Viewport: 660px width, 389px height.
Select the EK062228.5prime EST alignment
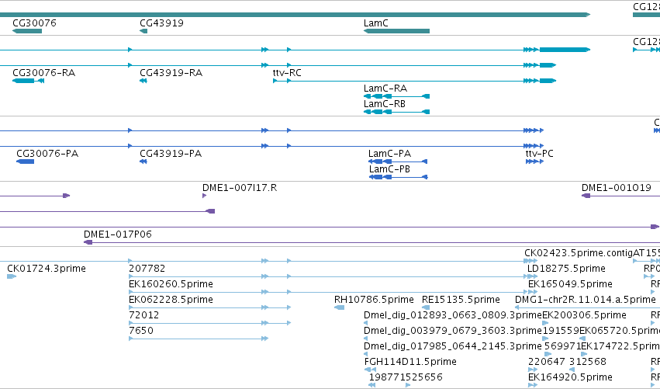[209, 307]
